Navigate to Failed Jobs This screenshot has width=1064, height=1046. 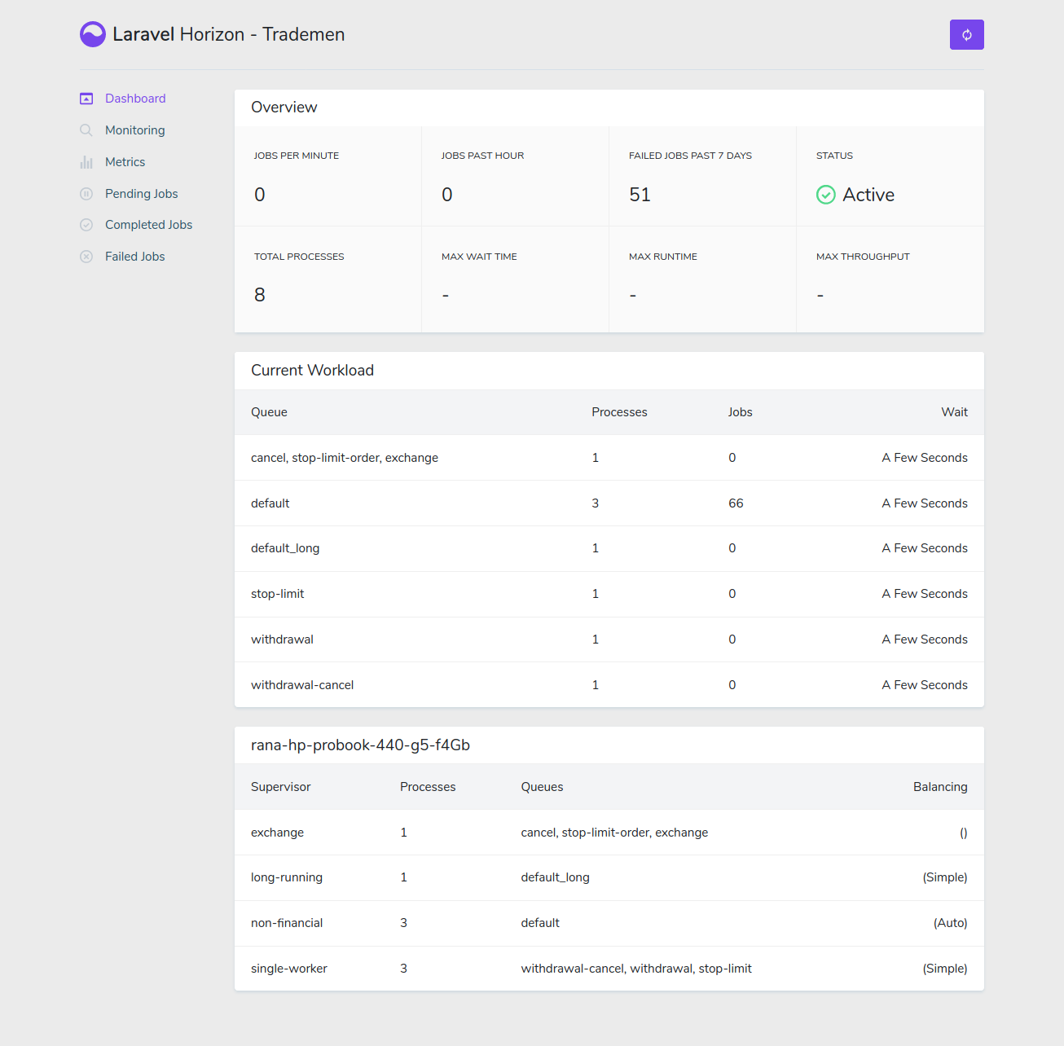point(135,257)
